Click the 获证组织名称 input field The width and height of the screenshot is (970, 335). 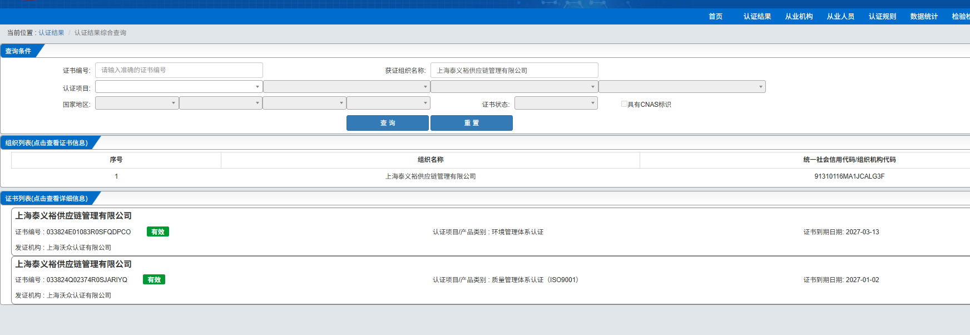pos(514,70)
